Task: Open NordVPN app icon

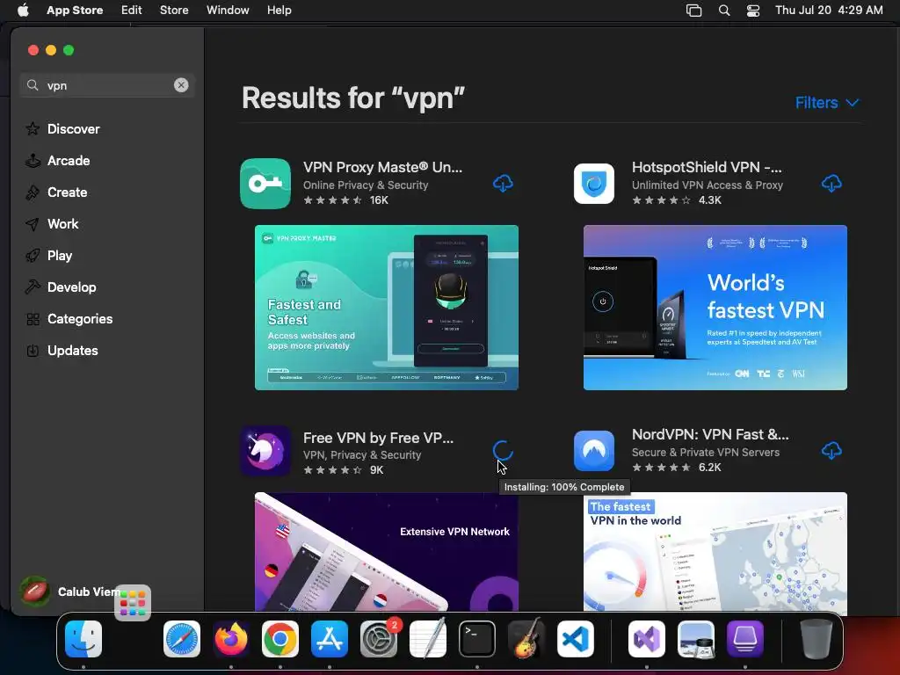Action: point(594,451)
